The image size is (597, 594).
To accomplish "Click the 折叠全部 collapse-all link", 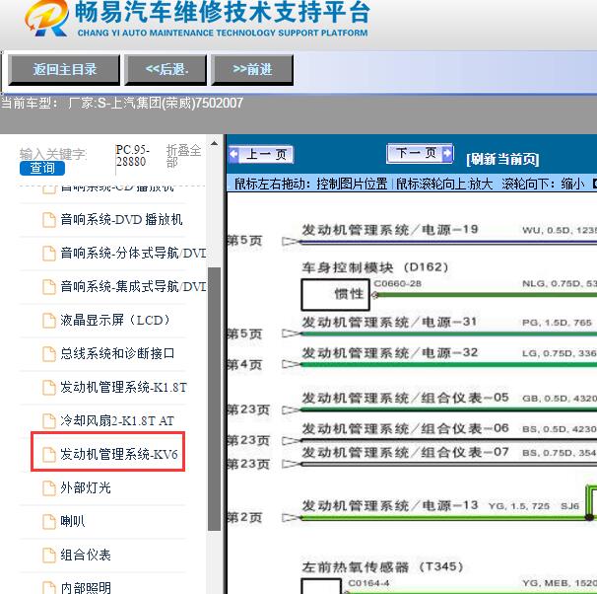I will point(183,156).
